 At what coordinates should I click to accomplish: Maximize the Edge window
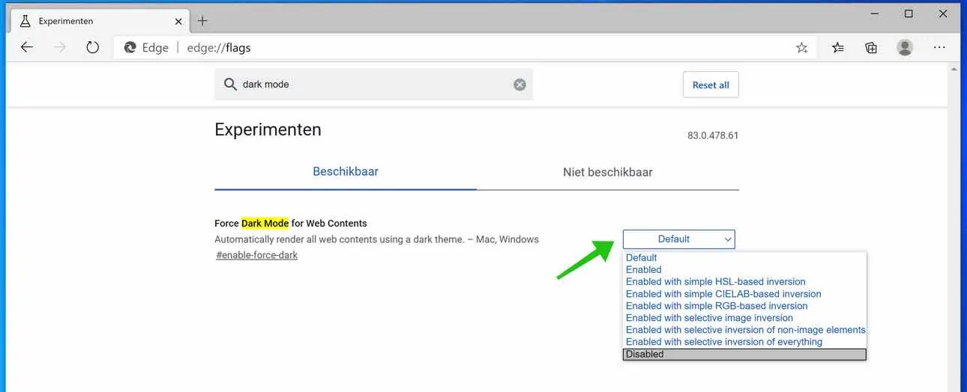pyautogui.click(x=909, y=13)
